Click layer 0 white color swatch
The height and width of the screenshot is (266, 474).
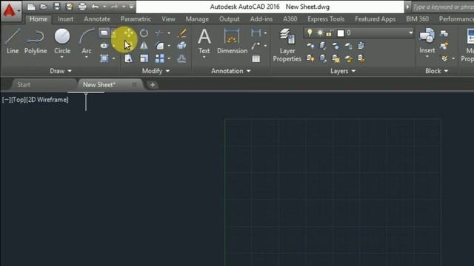(341, 33)
